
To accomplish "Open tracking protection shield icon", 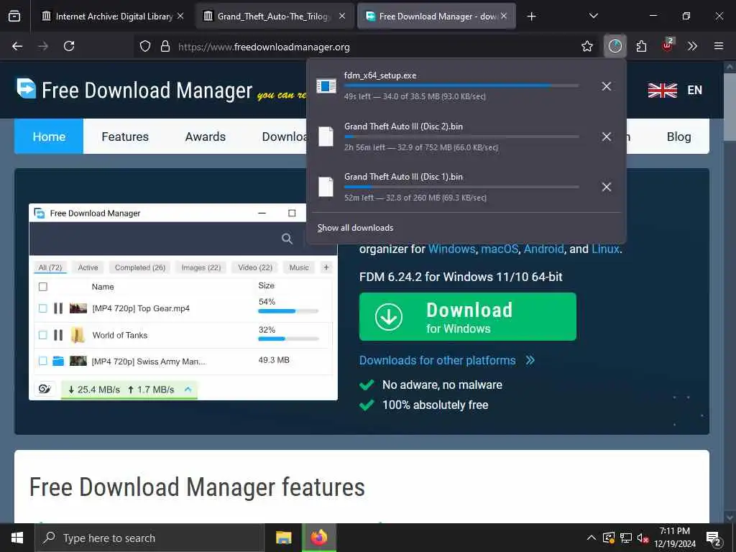I will pos(145,47).
